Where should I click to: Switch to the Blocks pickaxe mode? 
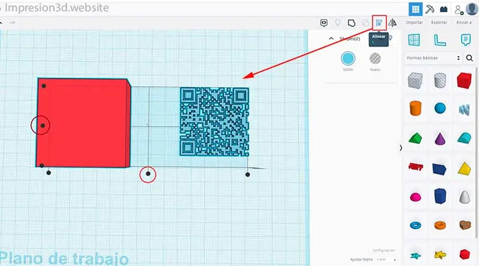(429, 9)
